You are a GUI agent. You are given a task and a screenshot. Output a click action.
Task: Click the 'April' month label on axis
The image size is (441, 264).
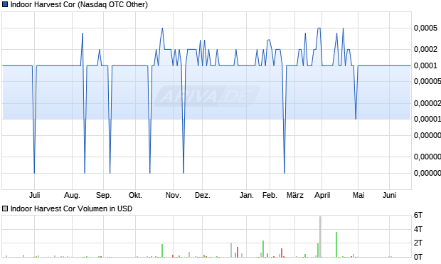322,195
